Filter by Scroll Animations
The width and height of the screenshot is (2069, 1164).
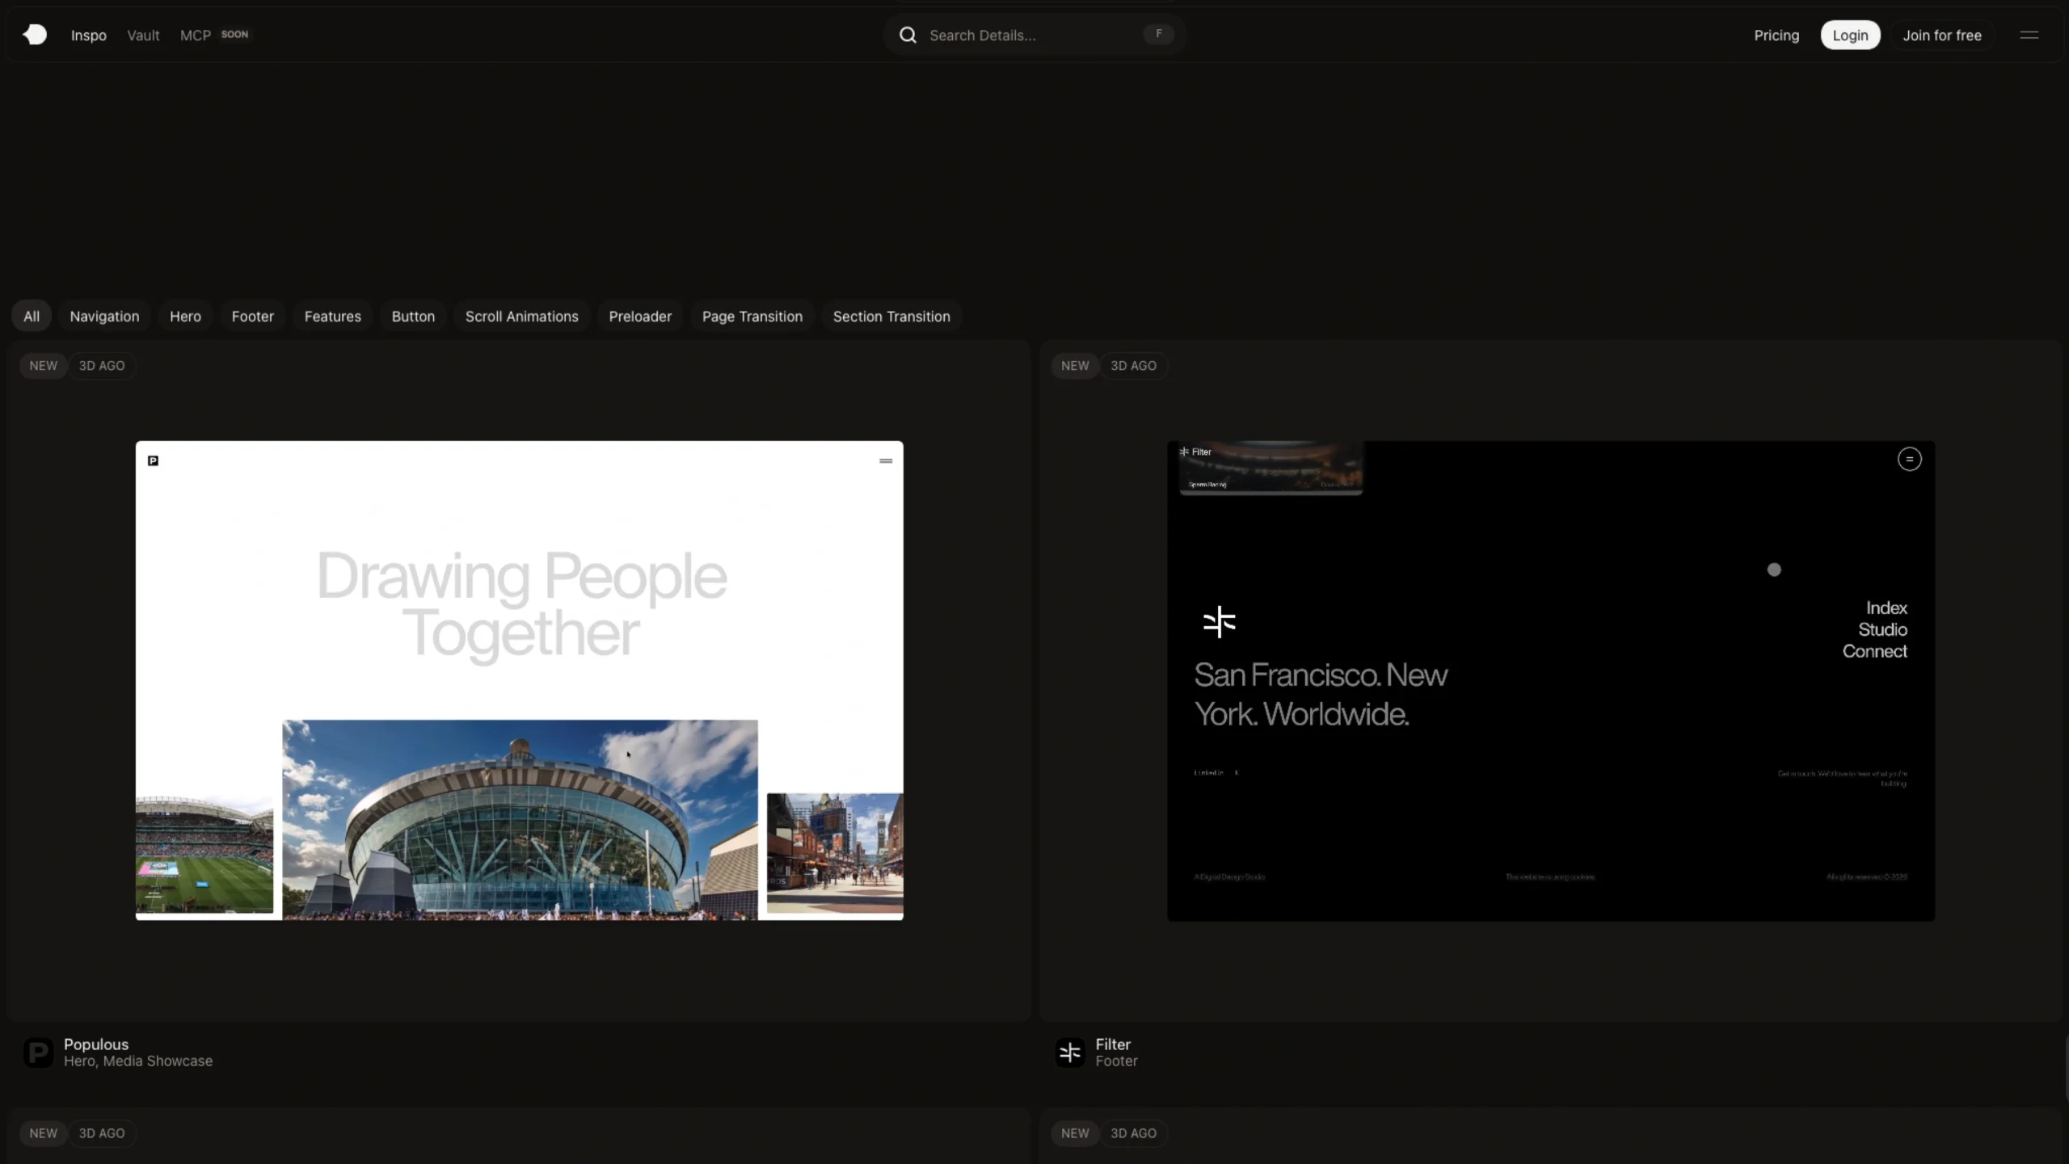tap(522, 317)
